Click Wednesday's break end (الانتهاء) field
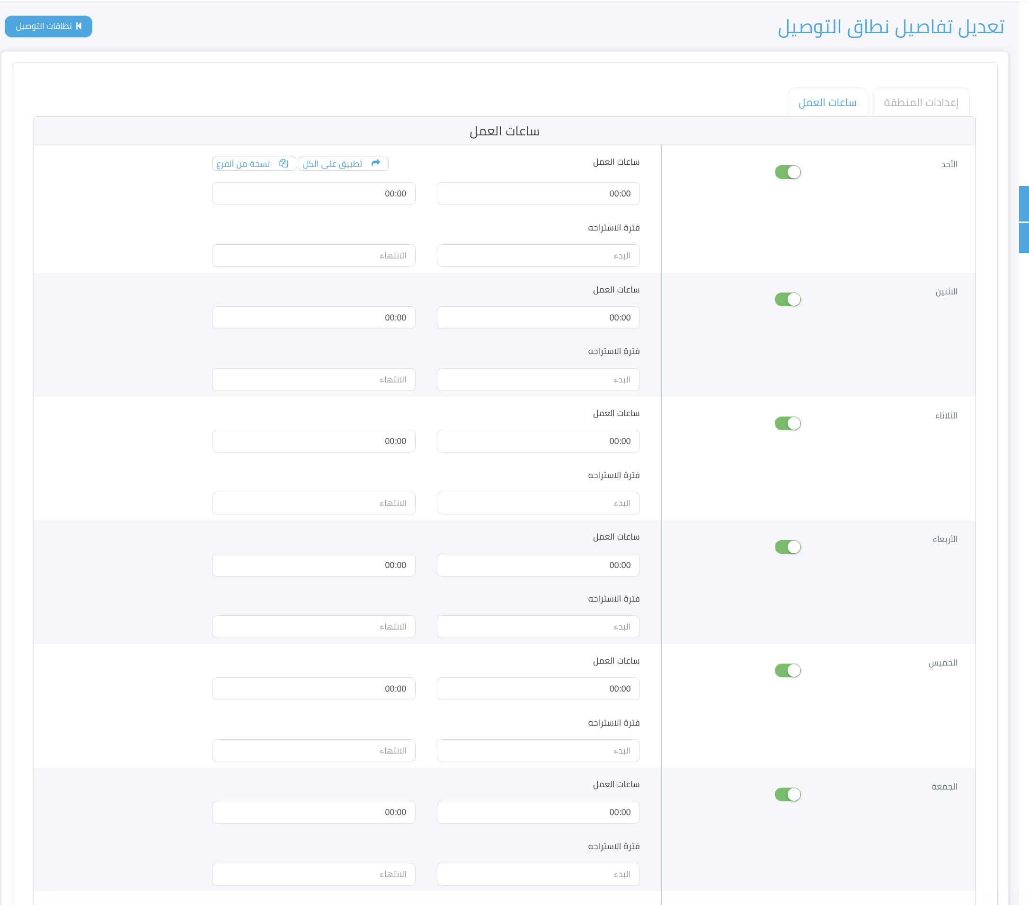This screenshot has width=1029, height=905. (313, 627)
